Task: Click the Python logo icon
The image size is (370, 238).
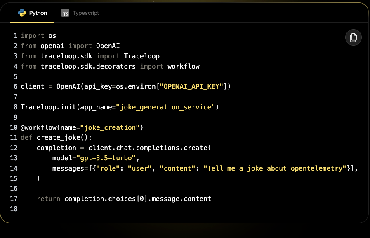Action: click(x=22, y=13)
